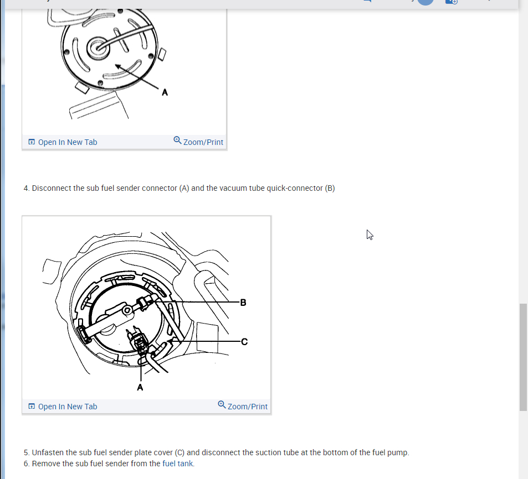Click the new-tab icon beneath the sub fuel sender diagram

point(32,406)
